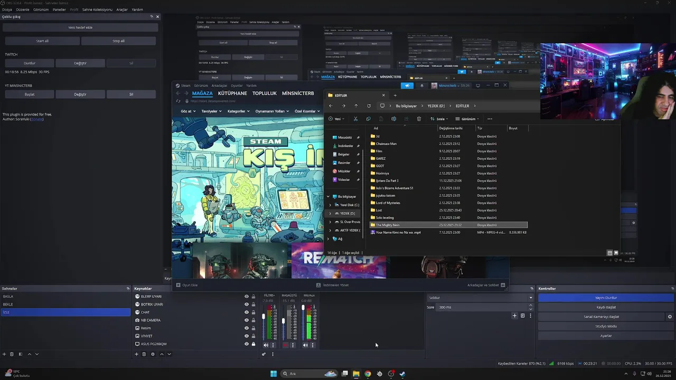Open Mic/Aux audio channel options menu
The image size is (676, 380).
click(x=313, y=345)
